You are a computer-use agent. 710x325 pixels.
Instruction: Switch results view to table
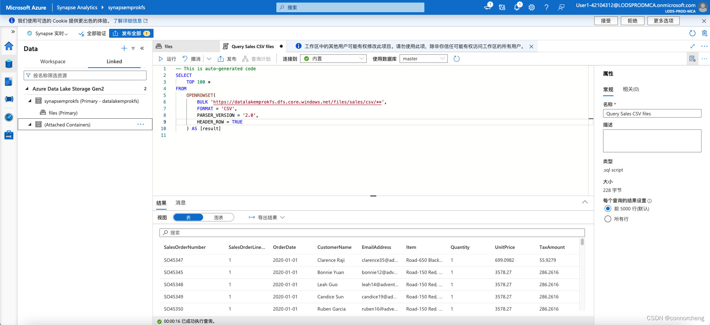click(x=188, y=217)
